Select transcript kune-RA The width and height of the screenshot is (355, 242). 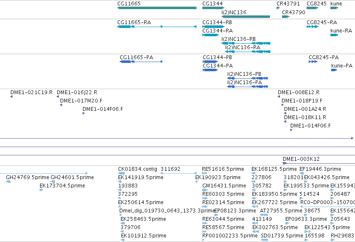341,31
